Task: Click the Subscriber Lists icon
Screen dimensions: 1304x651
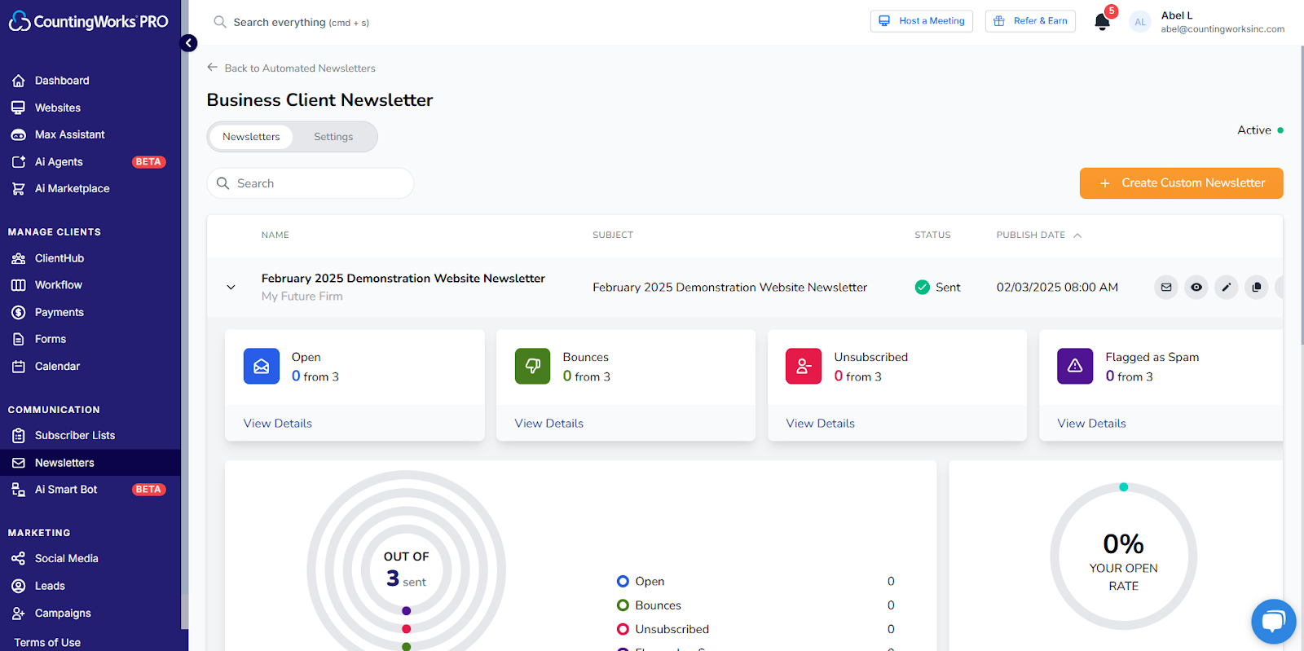Action: [19, 436]
